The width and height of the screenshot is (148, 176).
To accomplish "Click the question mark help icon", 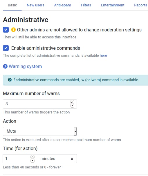I will 10,80.
